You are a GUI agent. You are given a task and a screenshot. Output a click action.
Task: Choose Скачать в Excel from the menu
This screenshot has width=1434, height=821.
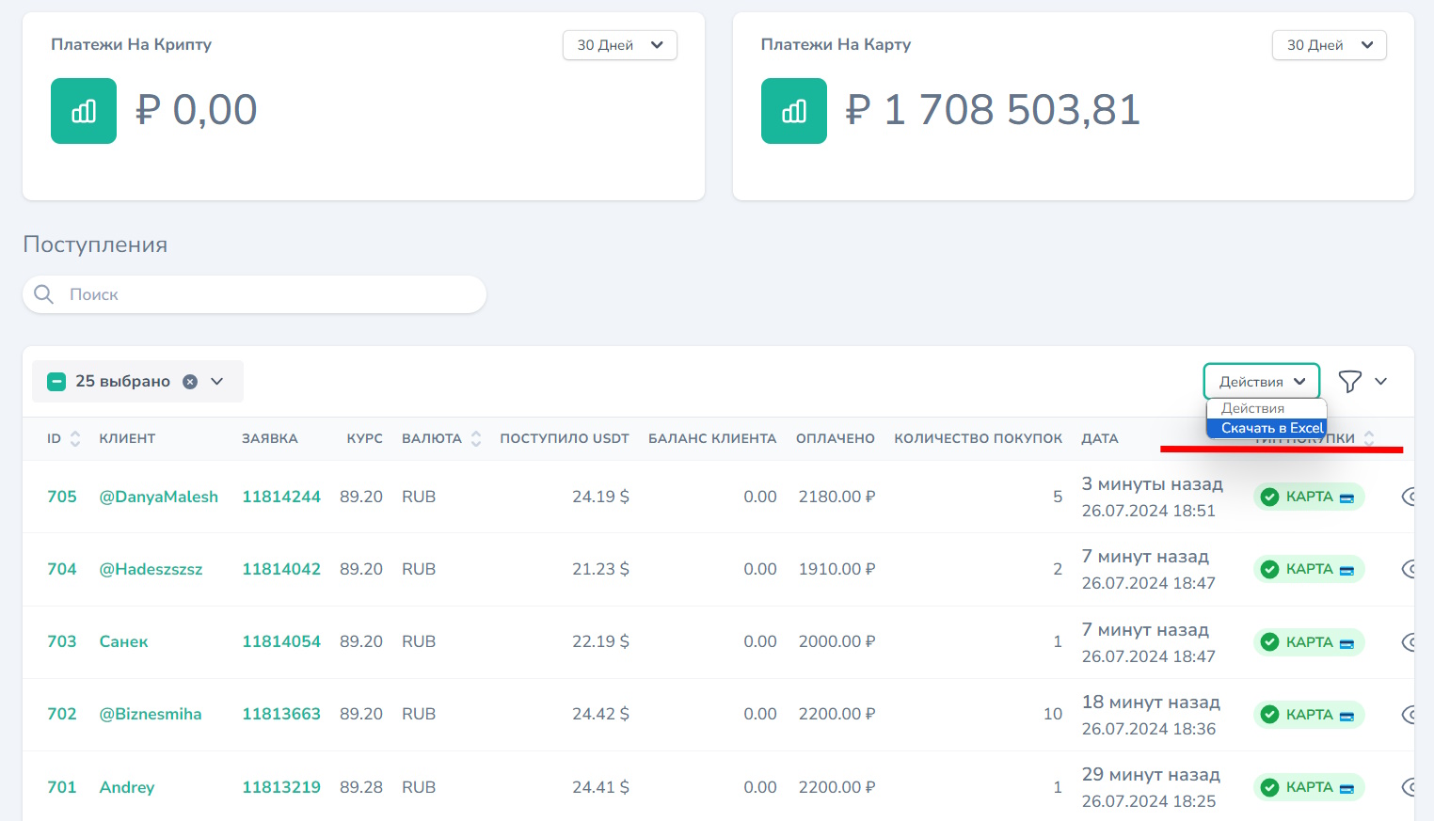point(1271,428)
